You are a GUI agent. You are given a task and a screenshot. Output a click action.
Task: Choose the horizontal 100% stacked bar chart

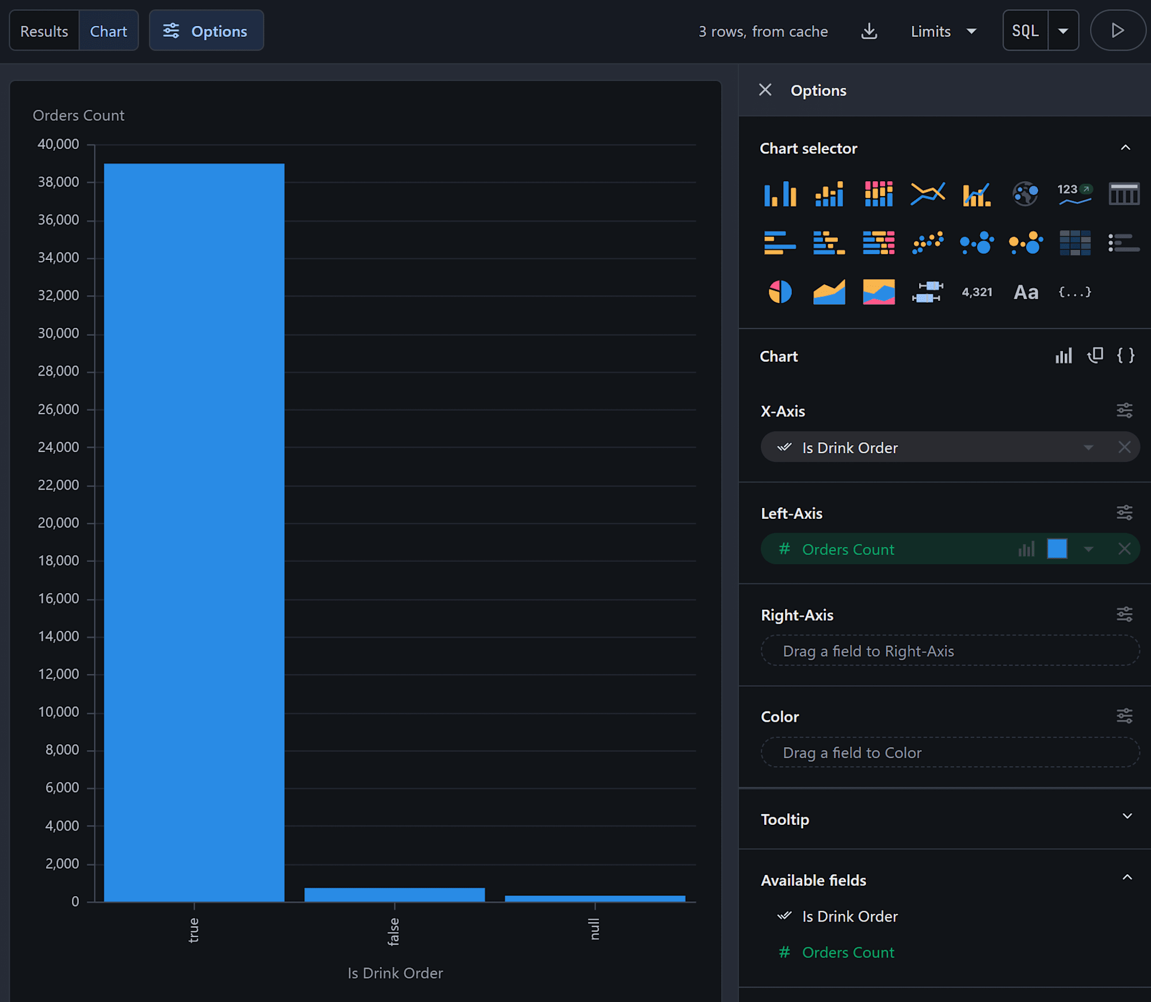pyautogui.click(x=878, y=243)
